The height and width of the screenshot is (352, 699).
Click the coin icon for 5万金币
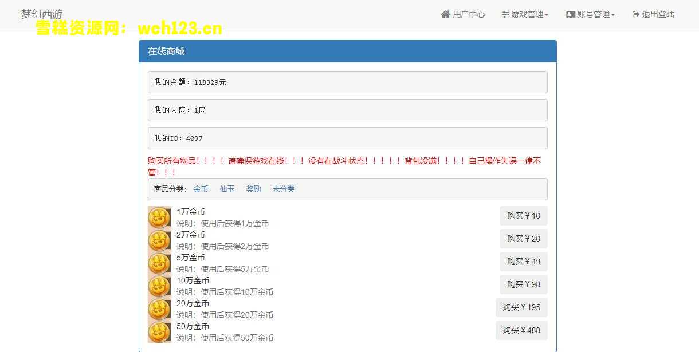[x=159, y=263]
